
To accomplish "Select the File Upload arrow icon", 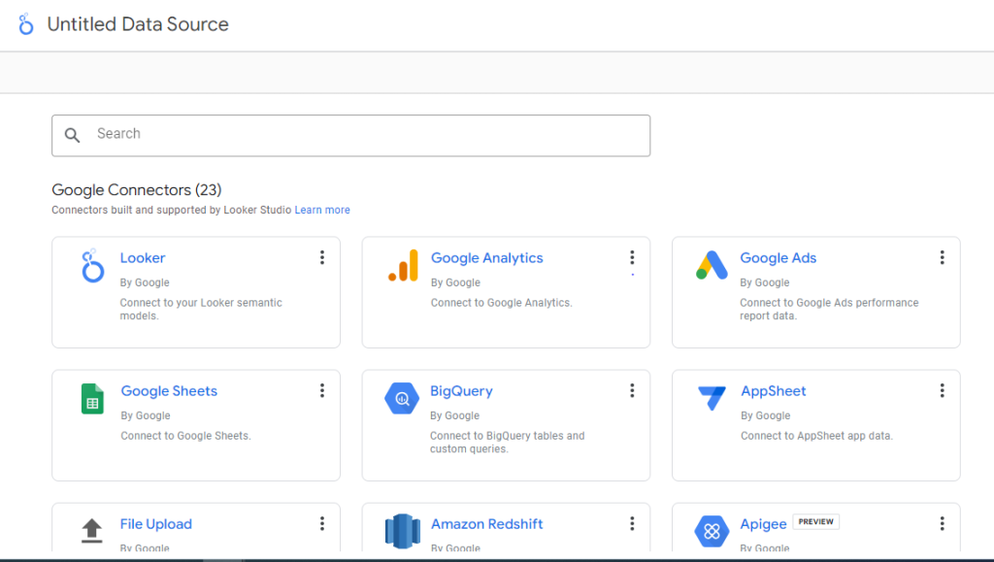I will click(x=92, y=531).
